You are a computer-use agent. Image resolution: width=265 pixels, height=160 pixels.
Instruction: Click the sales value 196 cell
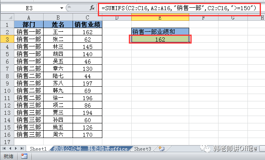[87, 98]
